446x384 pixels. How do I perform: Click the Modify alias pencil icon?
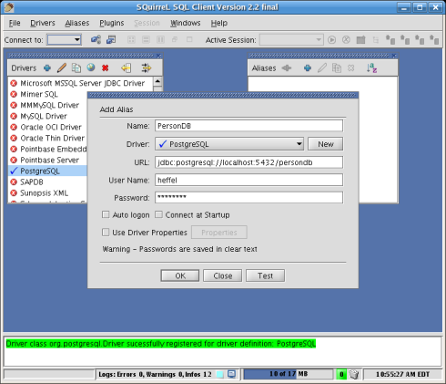click(322, 67)
